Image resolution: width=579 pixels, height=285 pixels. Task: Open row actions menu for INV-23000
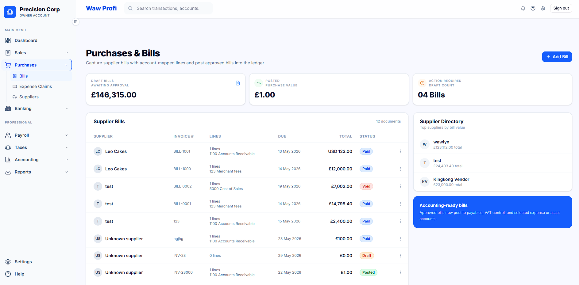point(400,272)
